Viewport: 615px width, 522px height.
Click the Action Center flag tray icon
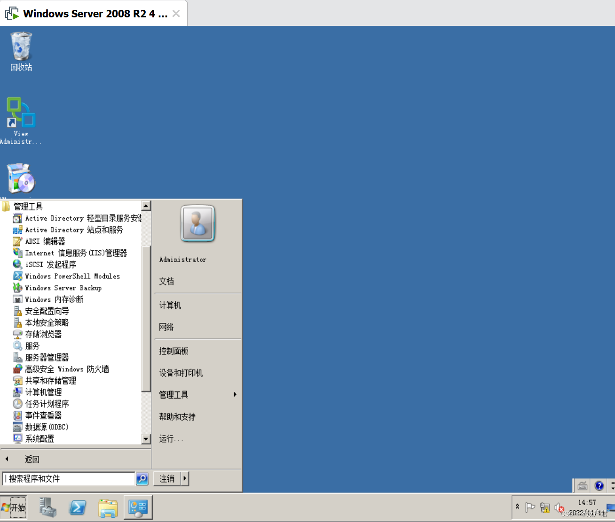(530, 507)
